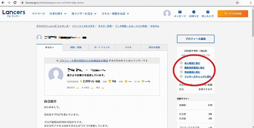Click the yen icon beside 2,000円
Viewport: 254px width, 128px height.
click(x=81, y=81)
